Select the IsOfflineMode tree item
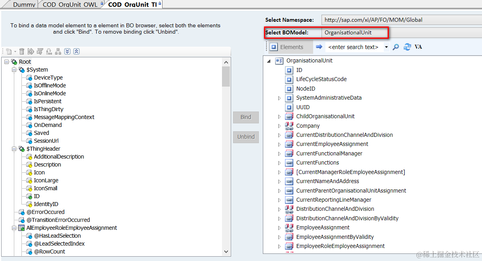 point(50,85)
